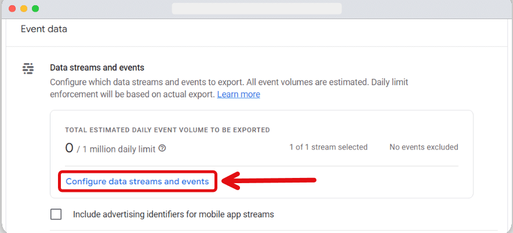Open Configure data streams and events link
The width and height of the screenshot is (513, 233).
coord(137,181)
